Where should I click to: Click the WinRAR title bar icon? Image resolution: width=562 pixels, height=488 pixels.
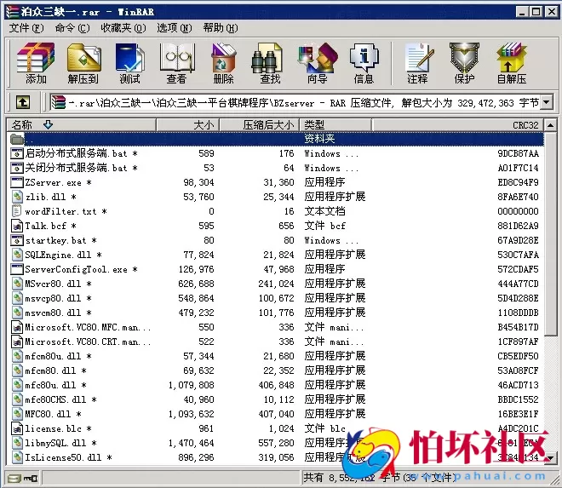tap(12, 12)
